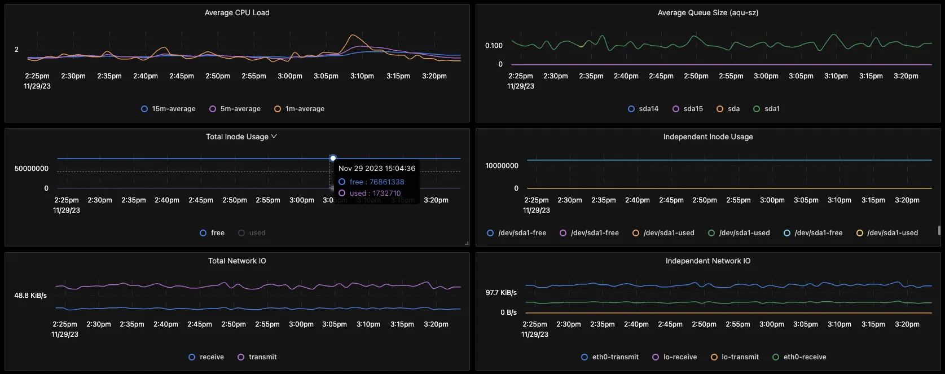Click the tooltip timestamp Nov 29 2023 15:04:36
This screenshot has height=374, width=945.
click(x=377, y=168)
